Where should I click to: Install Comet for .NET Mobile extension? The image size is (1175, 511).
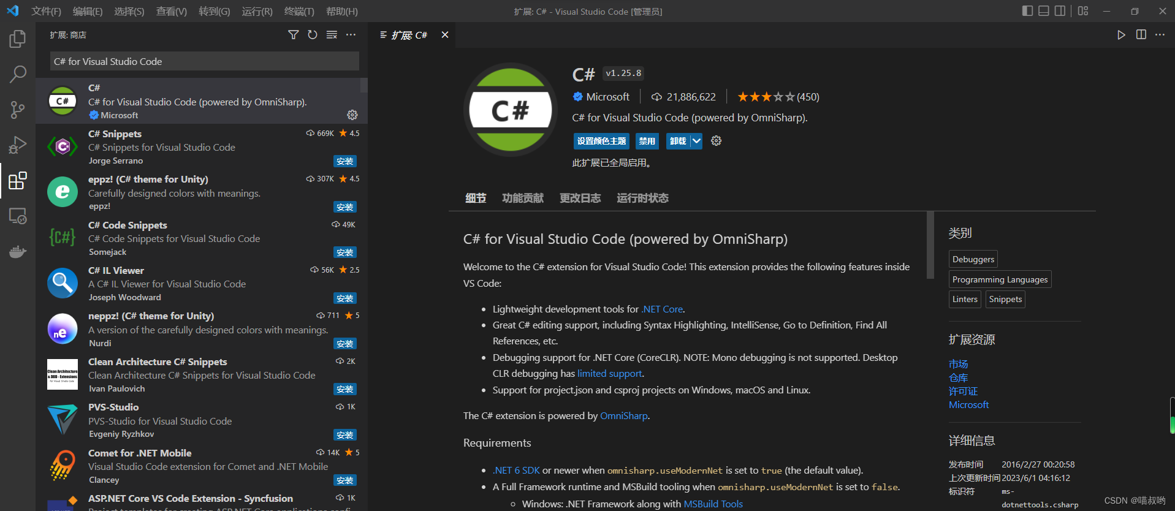click(x=345, y=480)
